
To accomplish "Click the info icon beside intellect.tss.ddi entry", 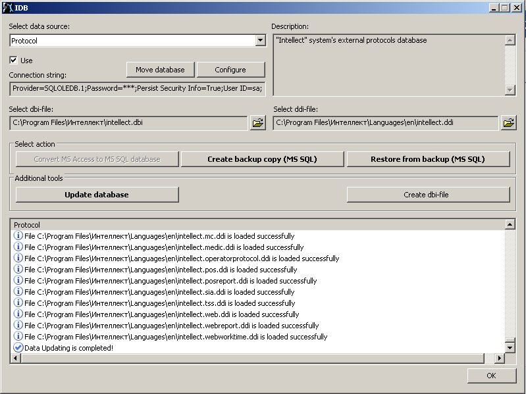I will click(18, 303).
